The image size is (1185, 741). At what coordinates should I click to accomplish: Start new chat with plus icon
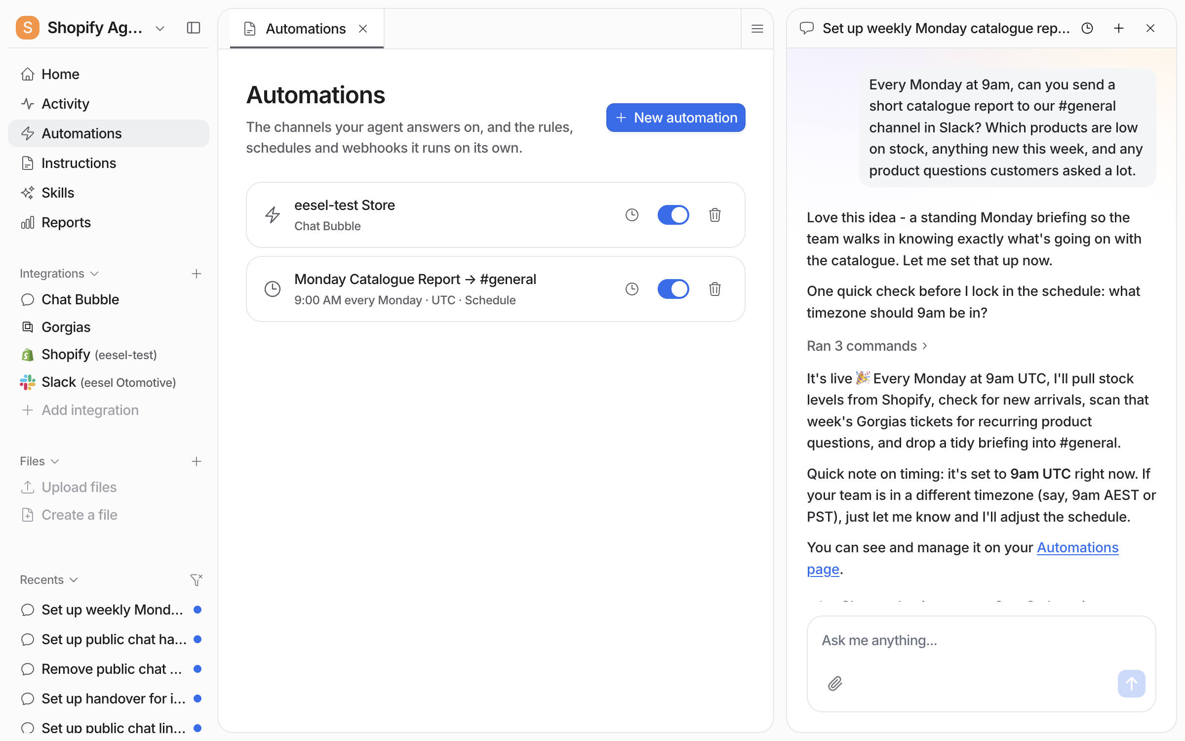point(1119,28)
